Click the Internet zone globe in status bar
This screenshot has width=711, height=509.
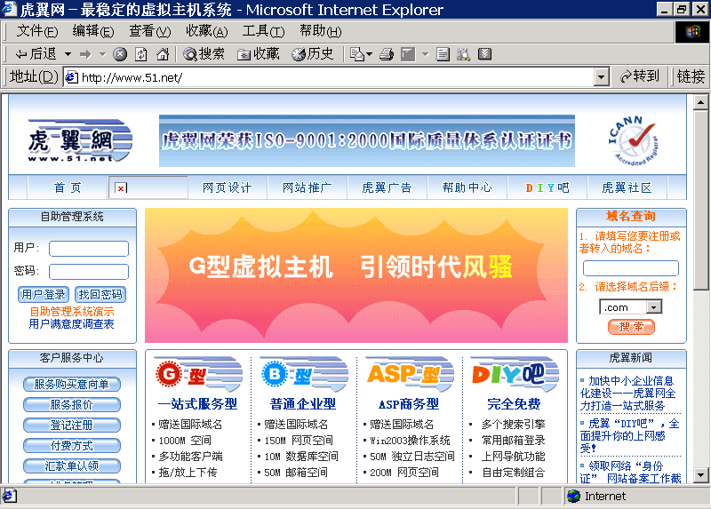(x=573, y=497)
